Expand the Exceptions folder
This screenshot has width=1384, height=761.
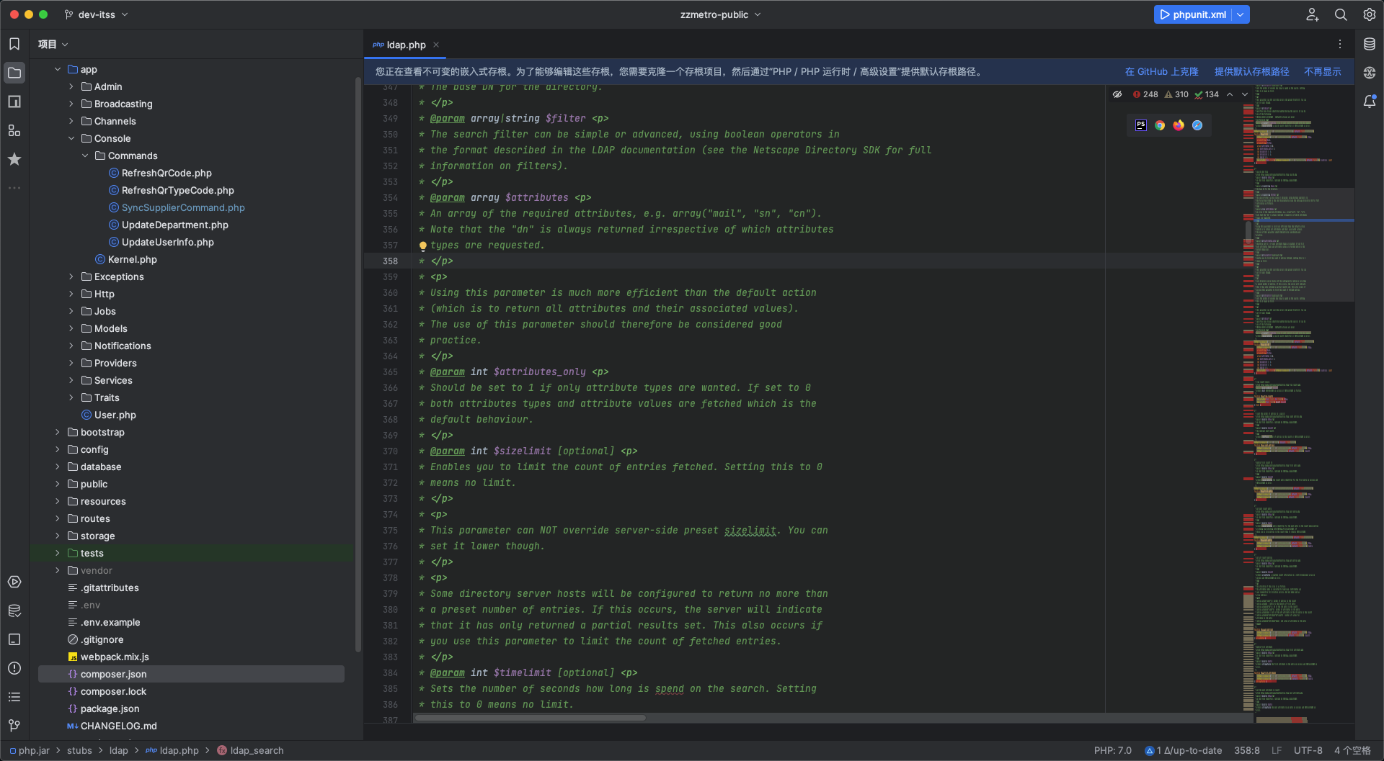pos(71,276)
